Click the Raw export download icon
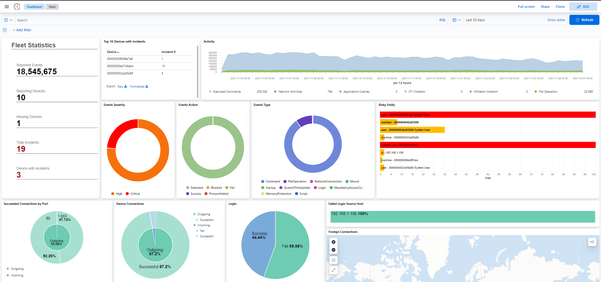 [x=126, y=86]
